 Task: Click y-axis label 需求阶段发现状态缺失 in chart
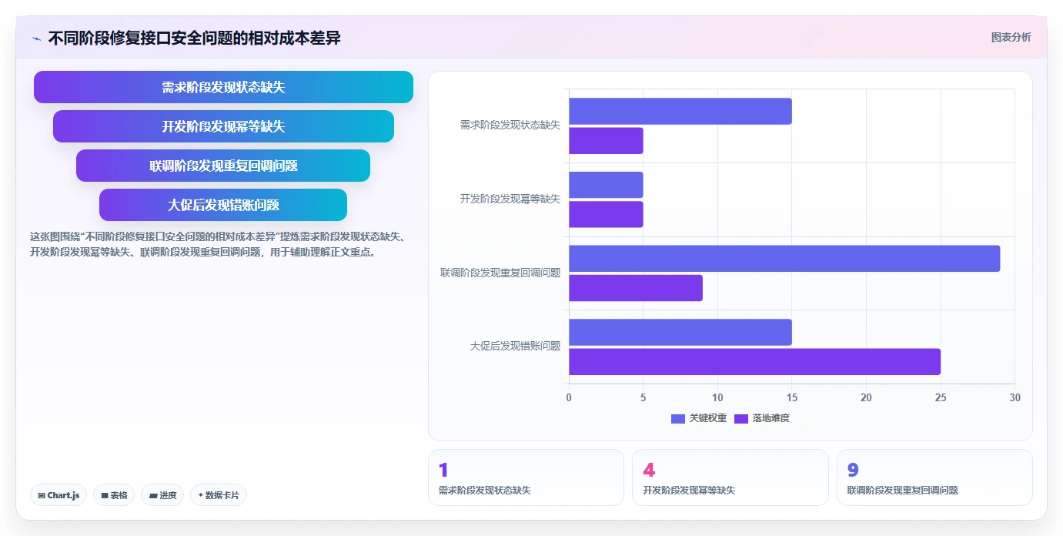pyautogui.click(x=510, y=125)
